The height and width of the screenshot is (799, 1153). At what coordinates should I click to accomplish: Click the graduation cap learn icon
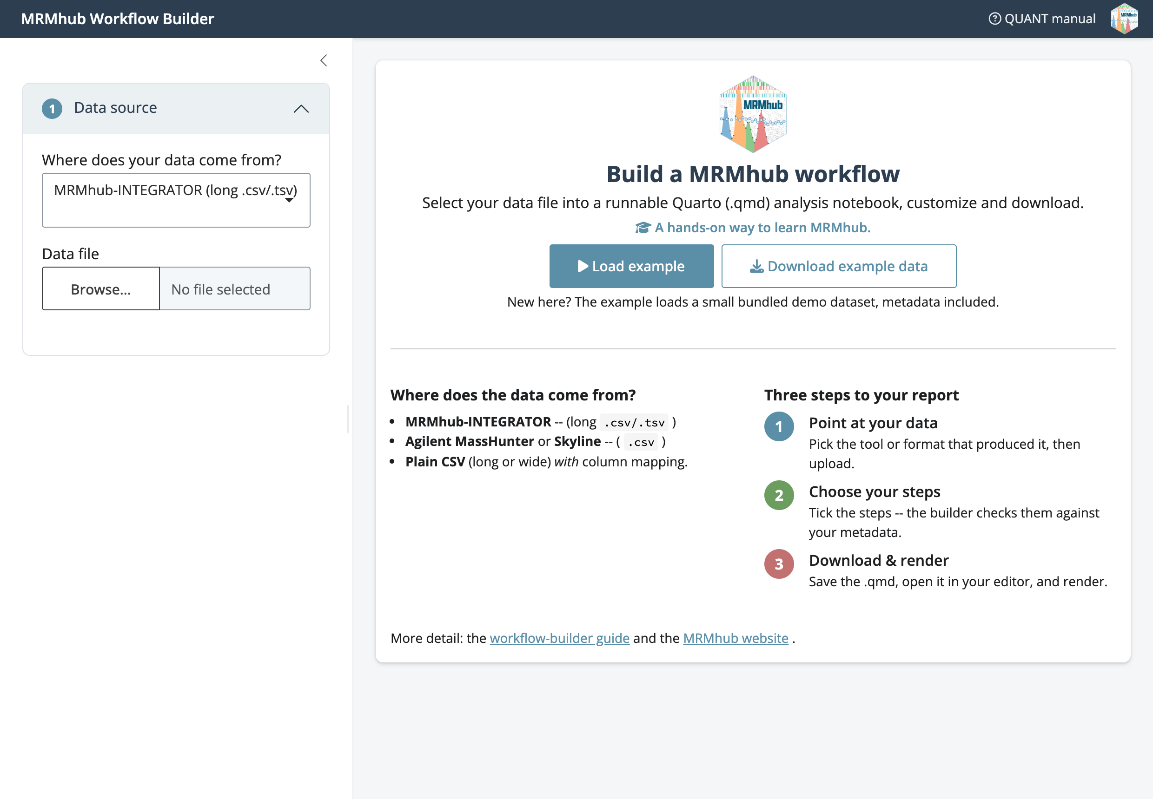pos(643,228)
